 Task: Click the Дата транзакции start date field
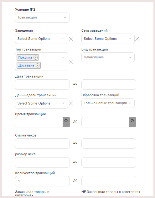(x=42, y=85)
